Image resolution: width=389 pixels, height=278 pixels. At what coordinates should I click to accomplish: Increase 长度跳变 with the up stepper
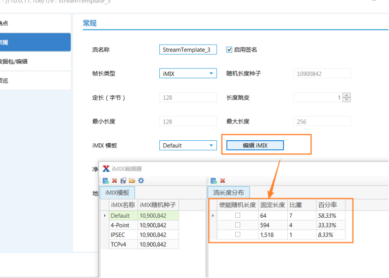[347, 95]
